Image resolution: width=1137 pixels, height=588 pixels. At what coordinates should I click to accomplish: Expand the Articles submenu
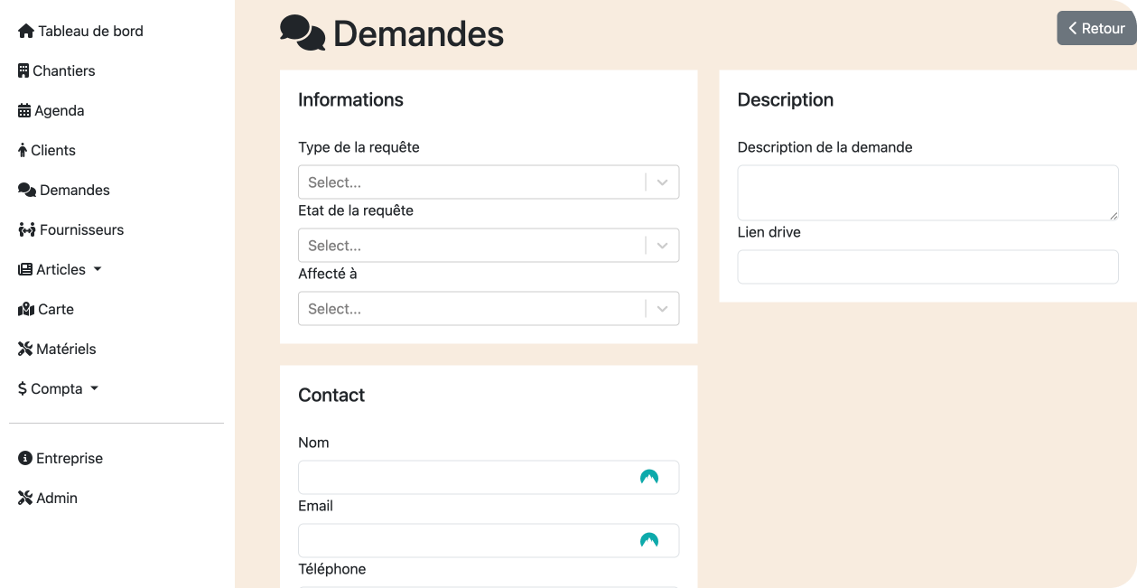61,270
